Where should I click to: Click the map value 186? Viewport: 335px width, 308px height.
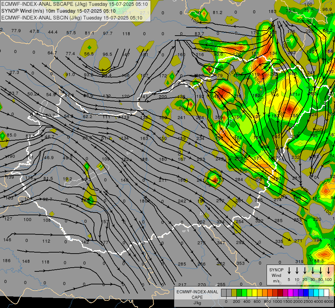(x=7, y=260)
